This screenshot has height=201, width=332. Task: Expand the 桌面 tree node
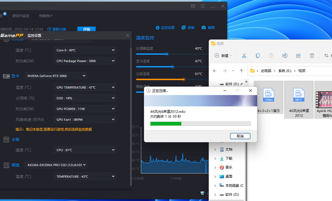pos(215,177)
